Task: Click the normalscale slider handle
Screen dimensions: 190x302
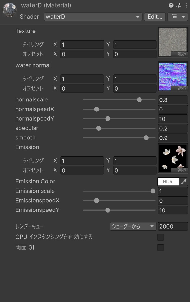Action: click(x=139, y=100)
